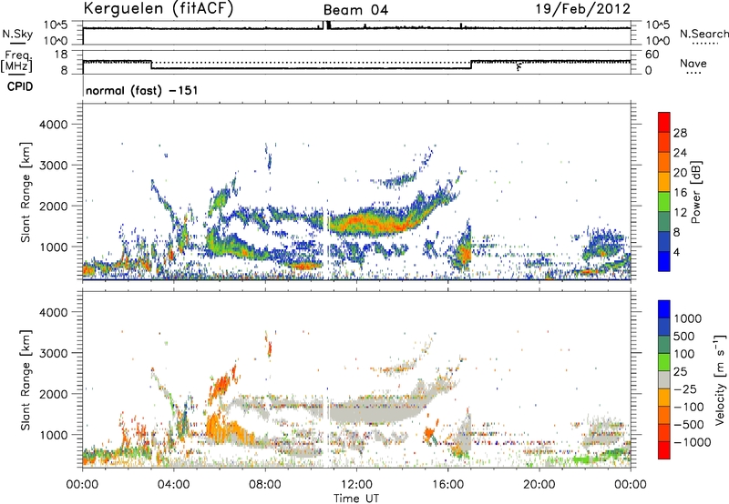Click the light green velocity segment between 25 and 100

pyautogui.click(x=664, y=362)
